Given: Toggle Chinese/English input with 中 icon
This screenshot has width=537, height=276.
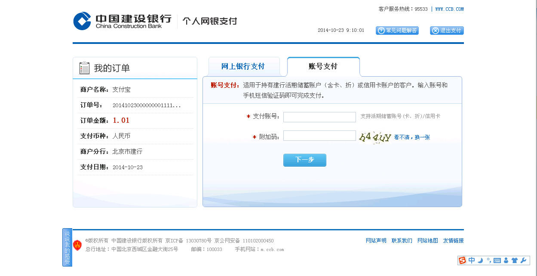Looking at the screenshot, I should pyautogui.click(x=472, y=260).
